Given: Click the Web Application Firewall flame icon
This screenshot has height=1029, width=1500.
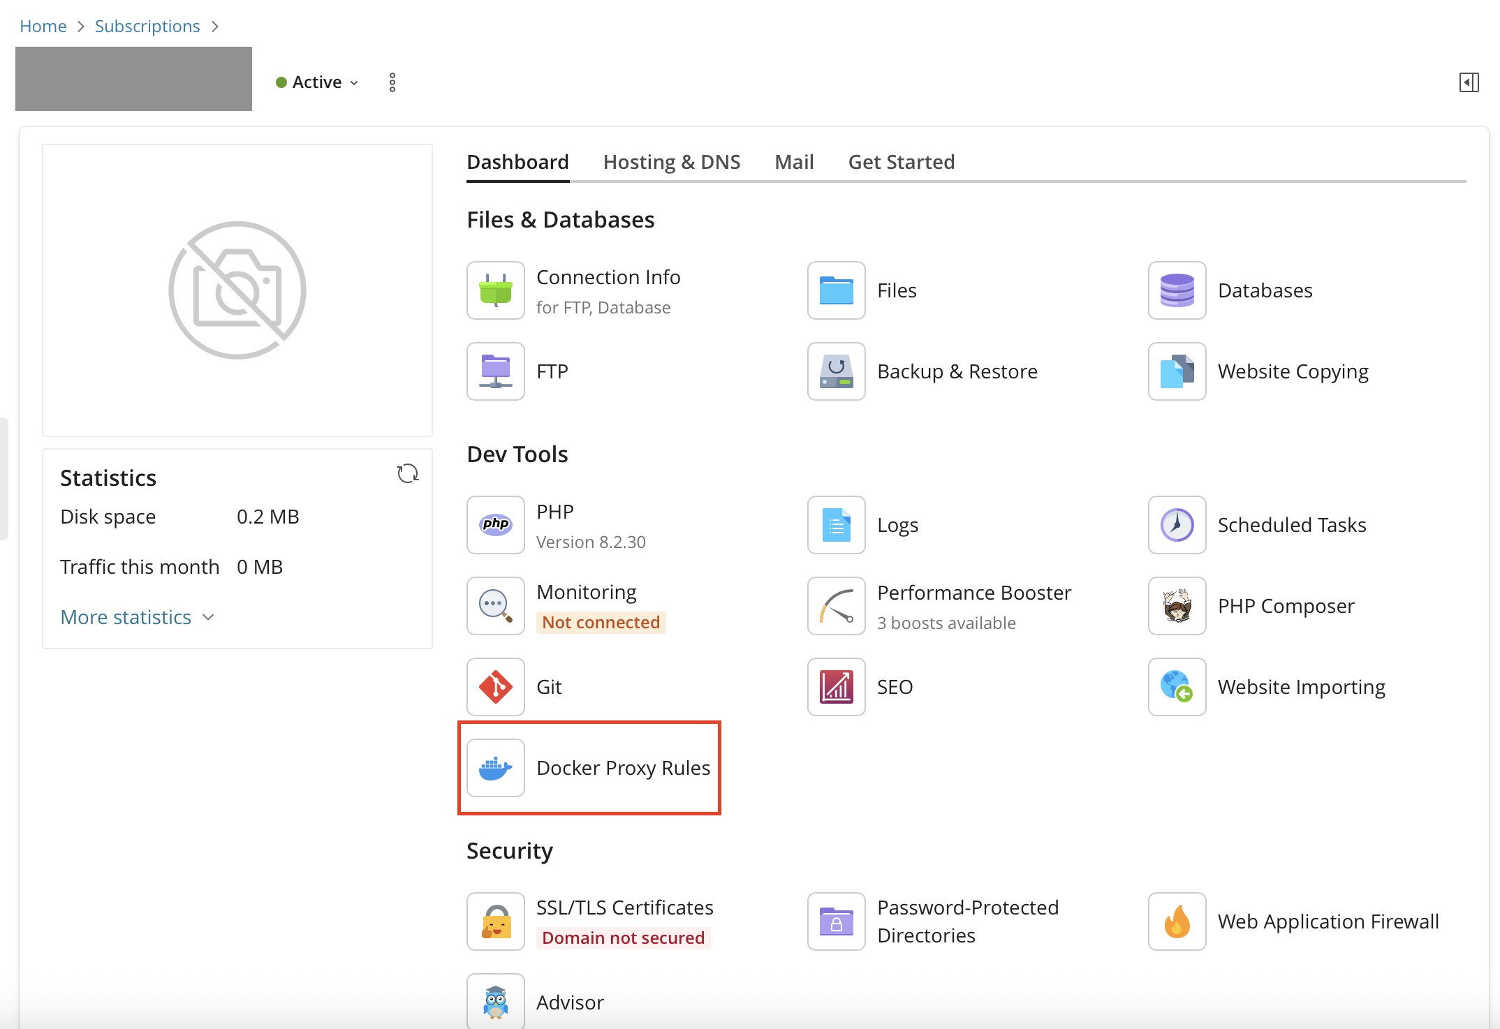Looking at the screenshot, I should coord(1177,921).
